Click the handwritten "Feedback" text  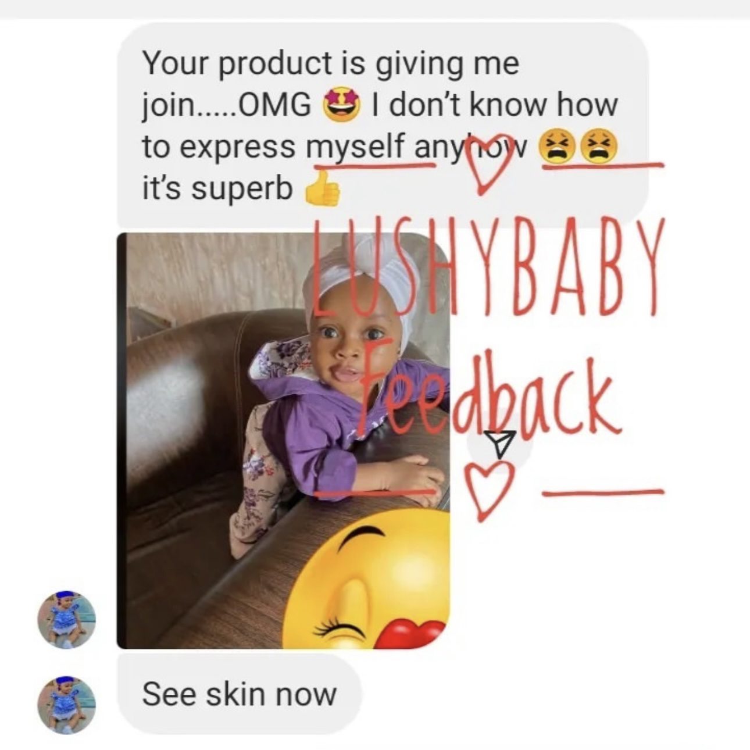[x=485, y=395]
